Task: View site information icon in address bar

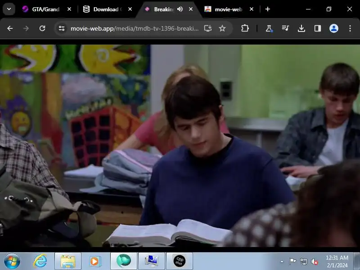Action: [x=62, y=28]
